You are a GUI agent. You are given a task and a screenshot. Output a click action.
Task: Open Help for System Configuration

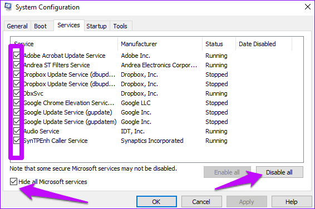[292, 202]
